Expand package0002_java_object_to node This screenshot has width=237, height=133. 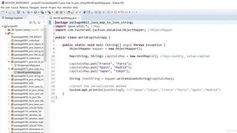(x=9, y=44)
